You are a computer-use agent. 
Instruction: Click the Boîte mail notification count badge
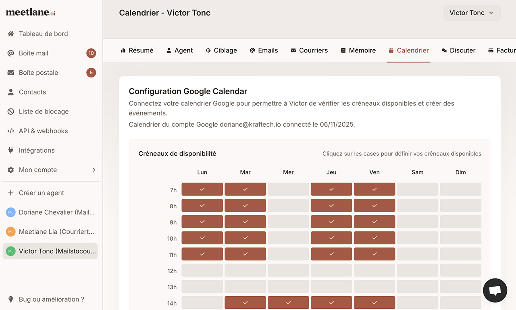[91, 53]
